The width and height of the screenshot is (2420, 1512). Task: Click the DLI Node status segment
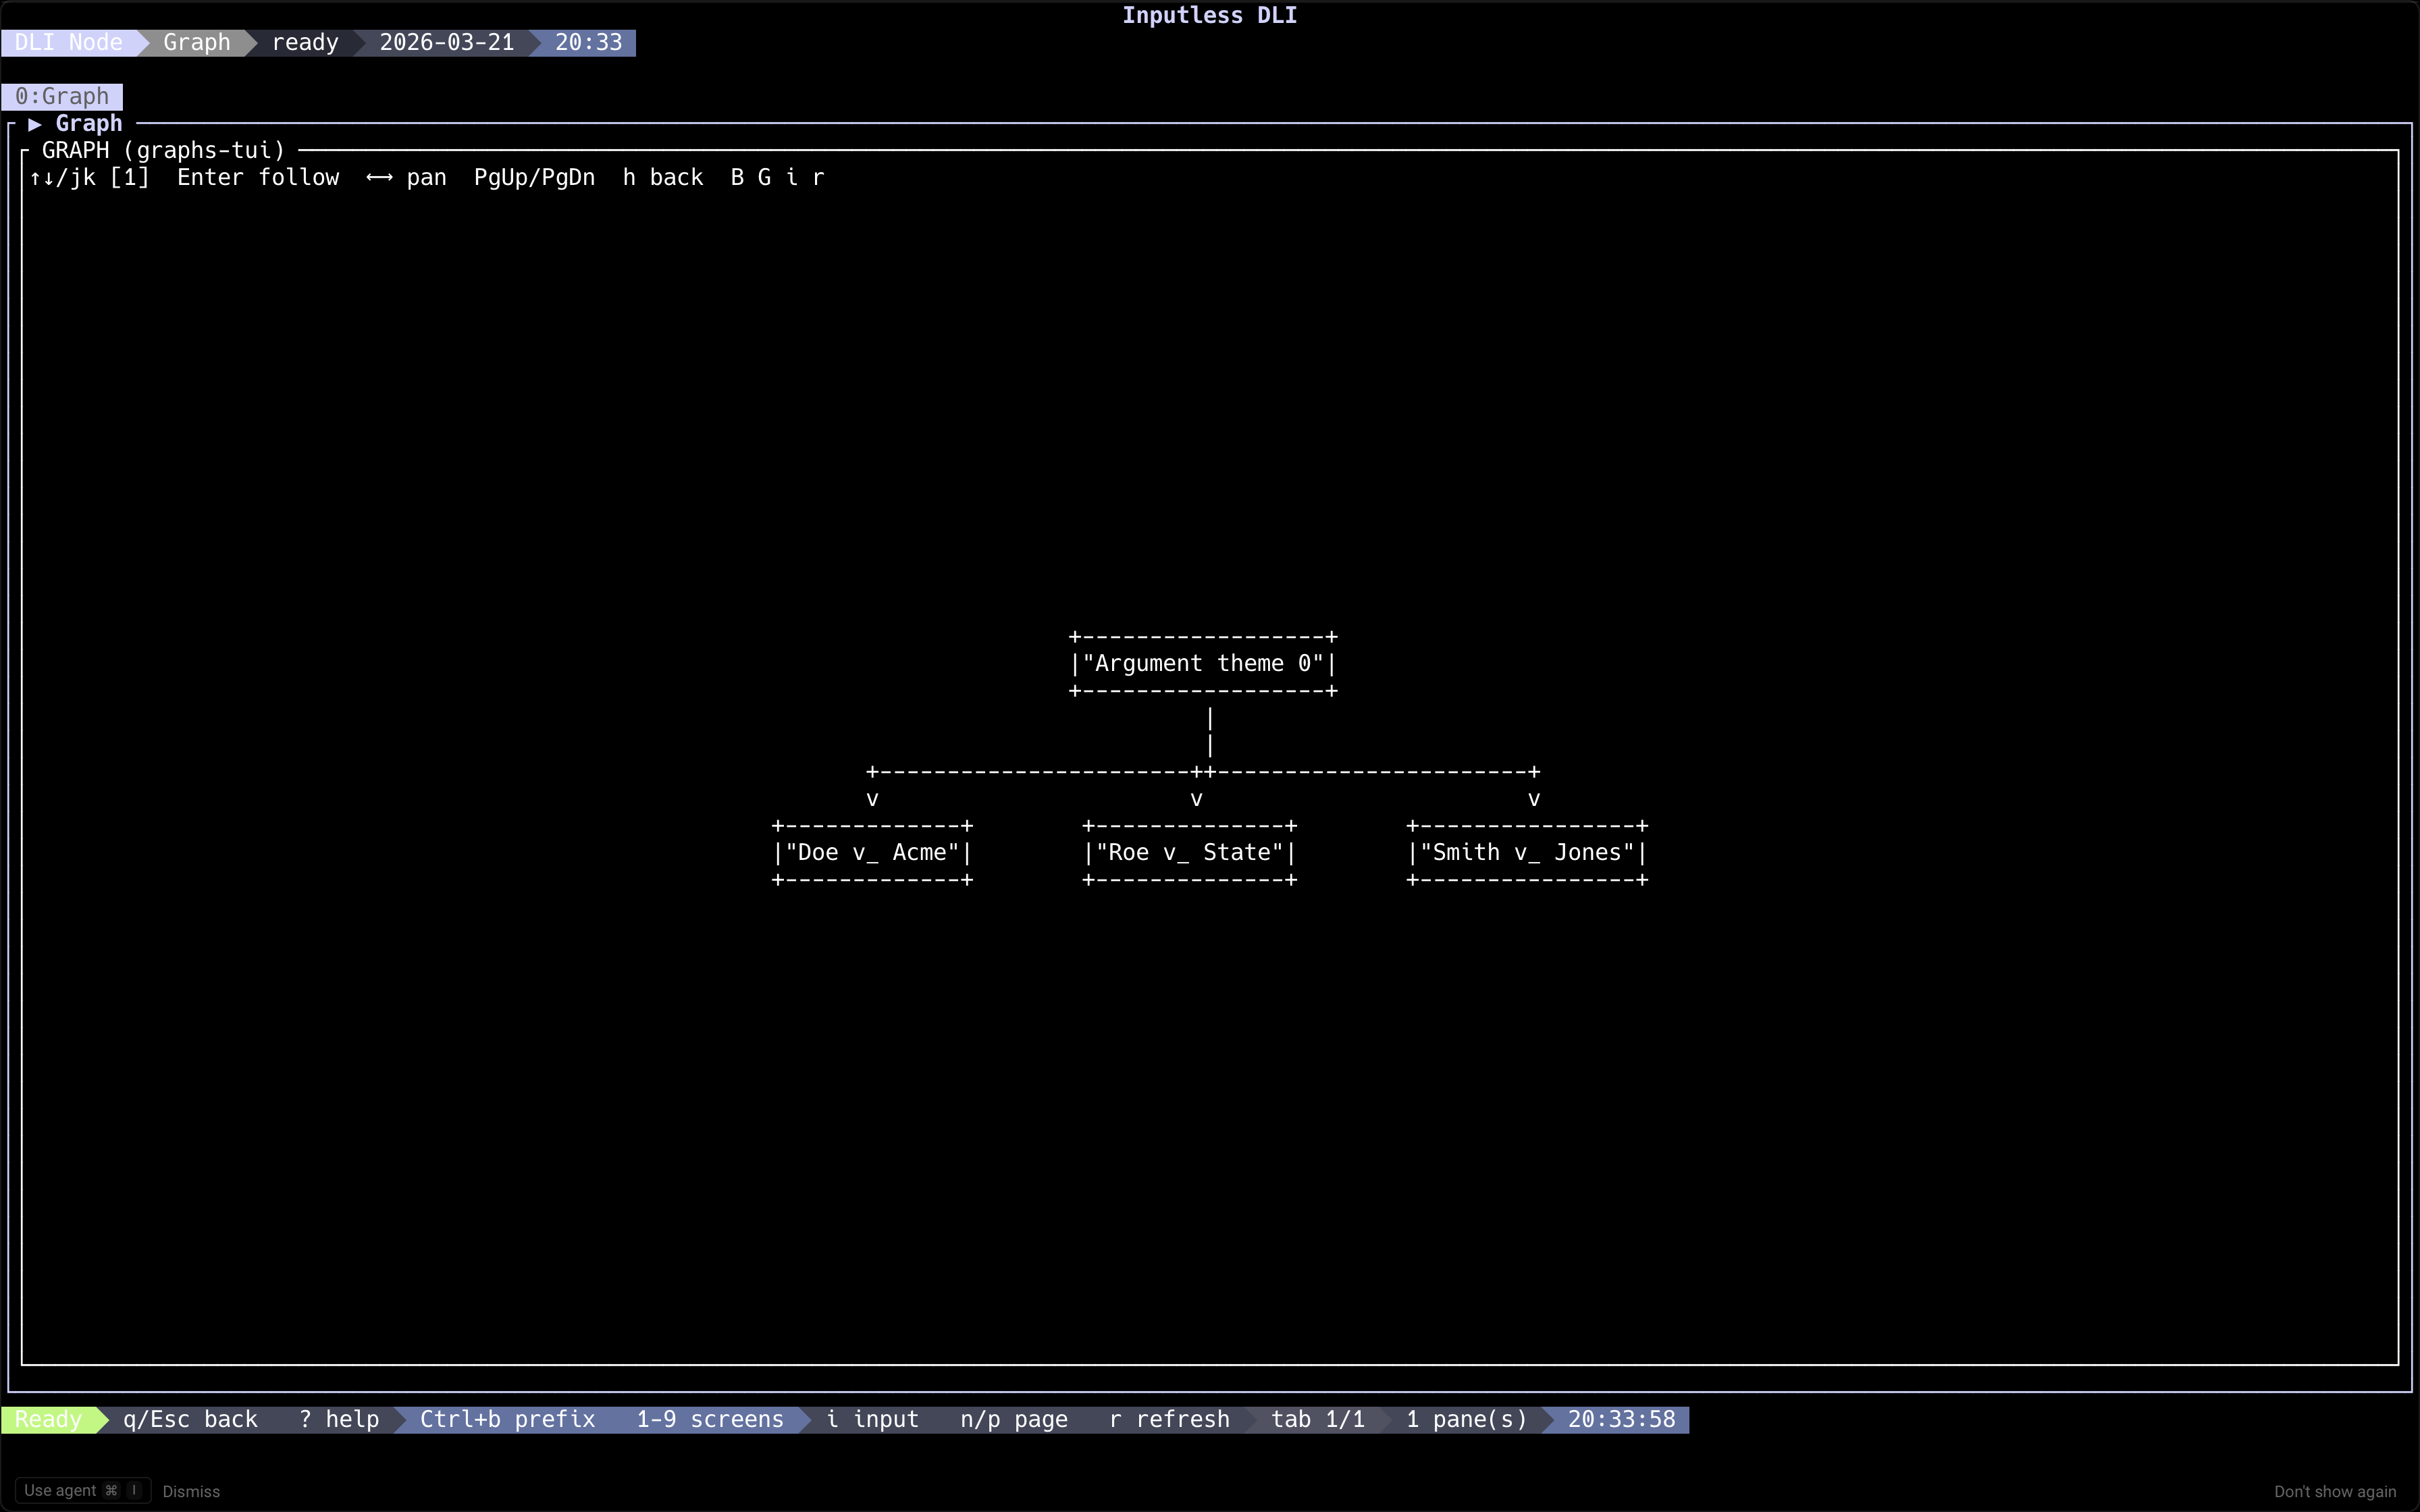[65, 42]
